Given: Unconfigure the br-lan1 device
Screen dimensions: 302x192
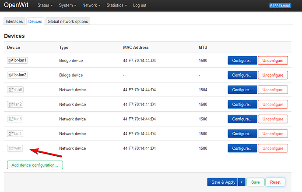Looking at the screenshot, I should point(273,61).
